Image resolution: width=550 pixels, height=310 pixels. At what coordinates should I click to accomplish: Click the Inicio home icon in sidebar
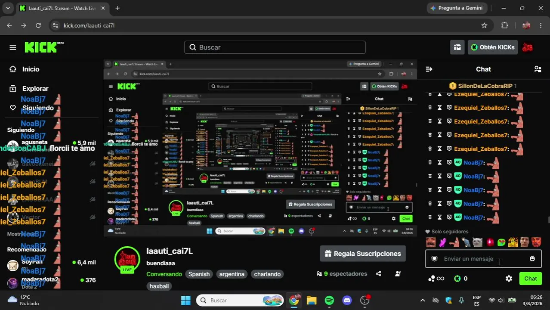(13, 69)
